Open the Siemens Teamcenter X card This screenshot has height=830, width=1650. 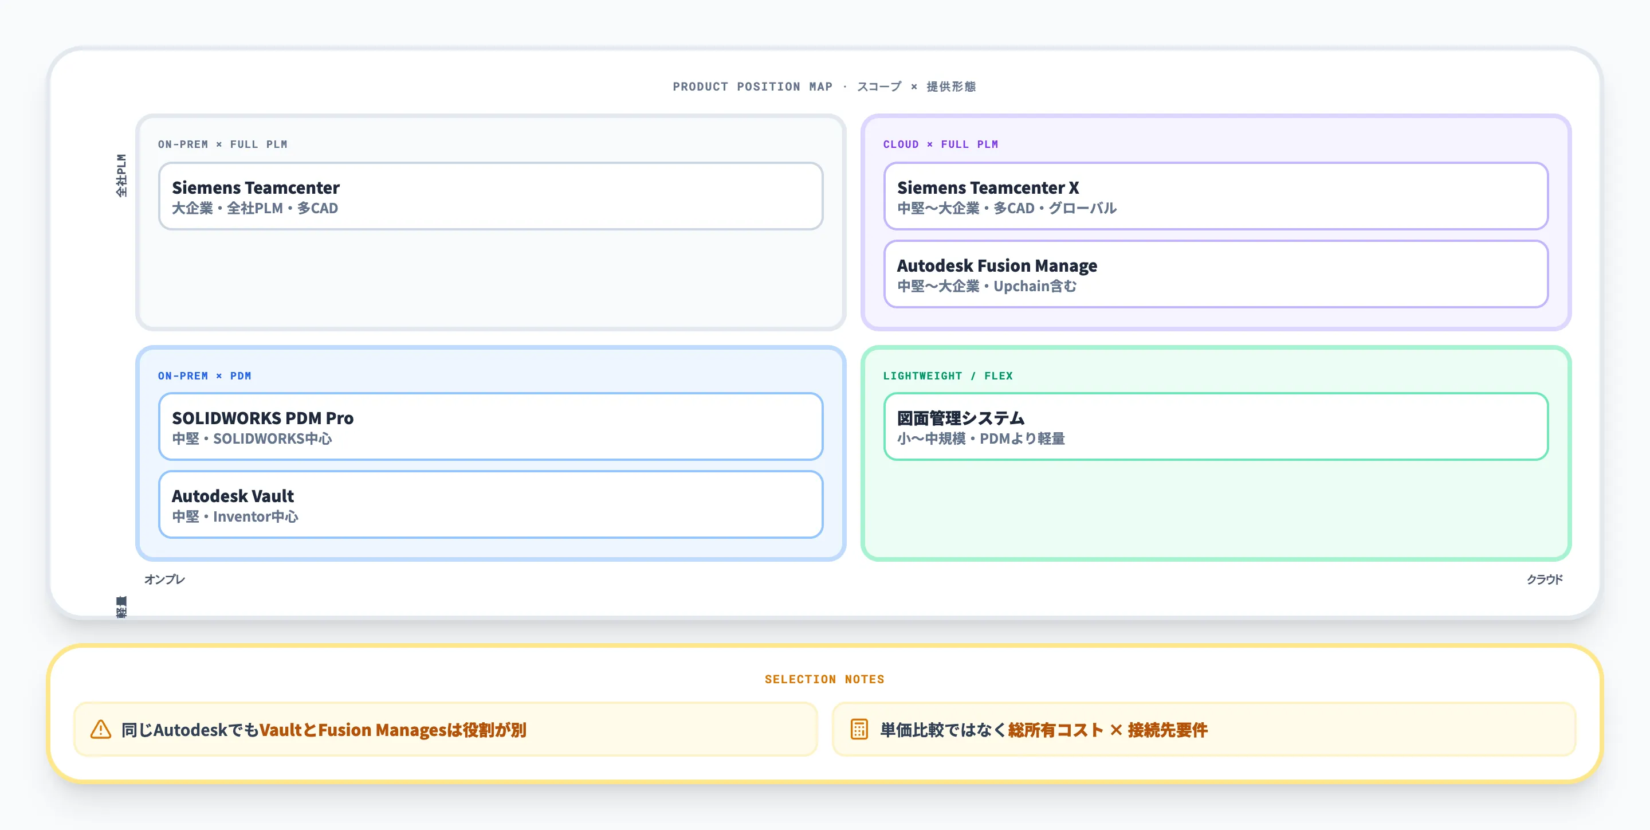tap(1215, 196)
